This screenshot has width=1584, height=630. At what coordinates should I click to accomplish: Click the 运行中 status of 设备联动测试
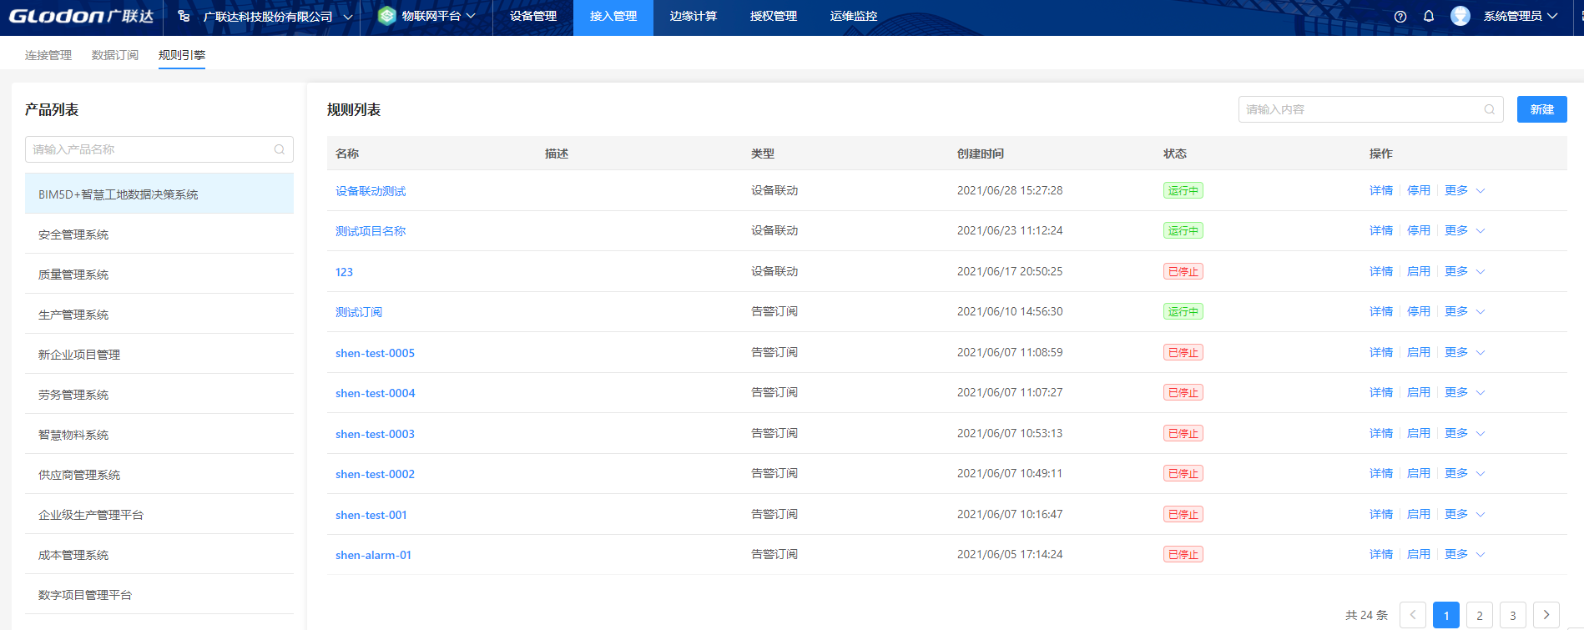(x=1183, y=190)
